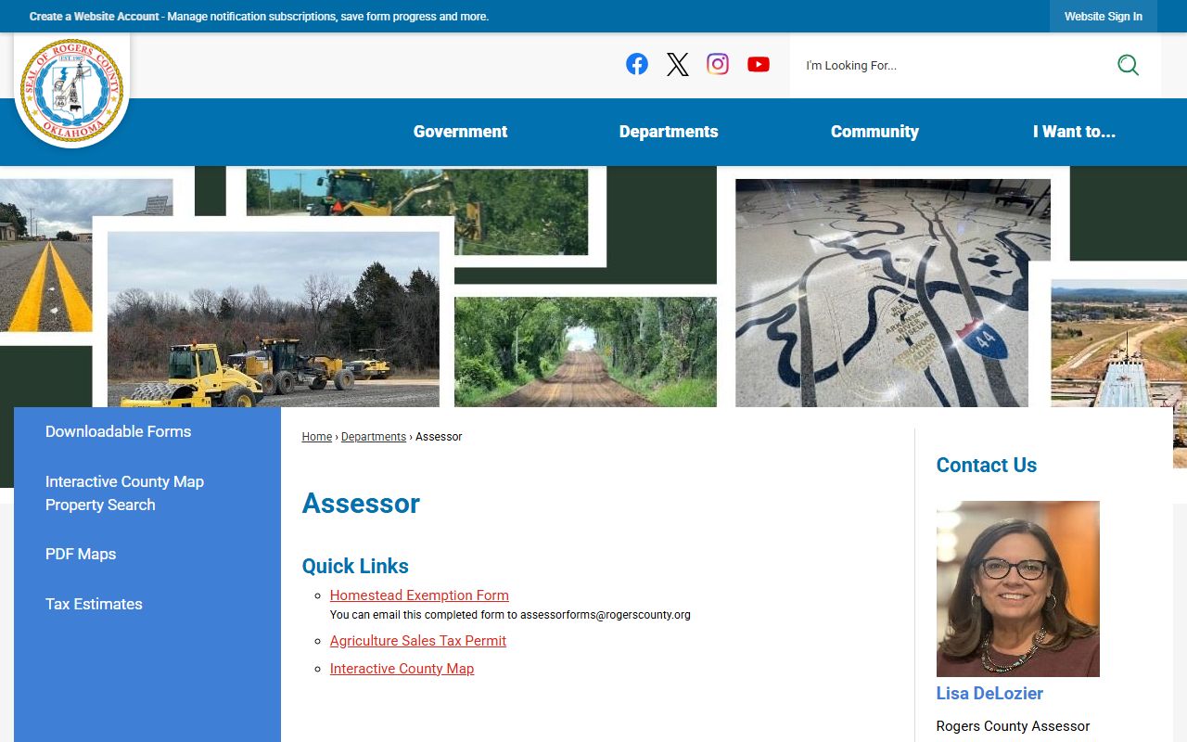Open the "I Want to..." menu
1187x742 pixels.
[x=1074, y=132]
